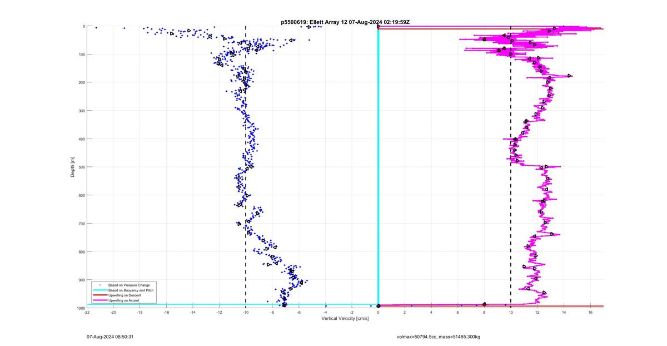Image resolution: width=667 pixels, height=346 pixels.
Task: Click velocity axis tick label '-16'
Action: (x=166, y=313)
